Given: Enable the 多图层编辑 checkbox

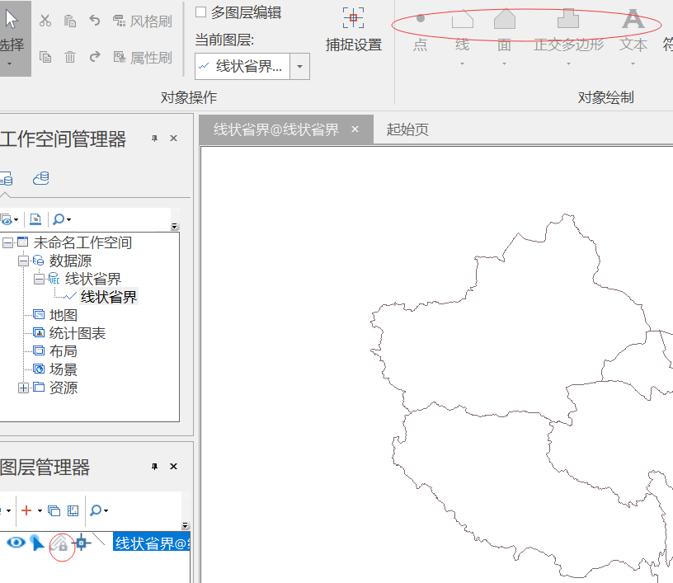Looking at the screenshot, I should click(200, 12).
